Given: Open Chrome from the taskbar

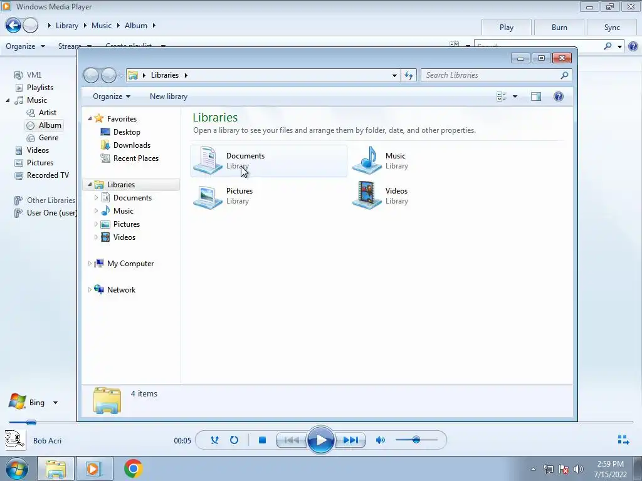Looking at the screenshot, I should tap(133, 468).
